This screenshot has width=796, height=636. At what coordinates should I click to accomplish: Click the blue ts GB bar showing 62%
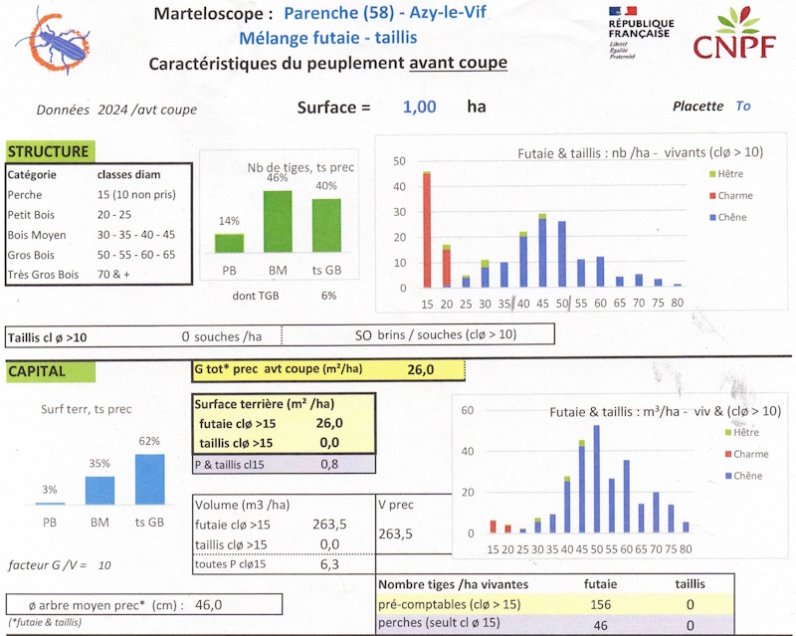click(x=150, y=479)
